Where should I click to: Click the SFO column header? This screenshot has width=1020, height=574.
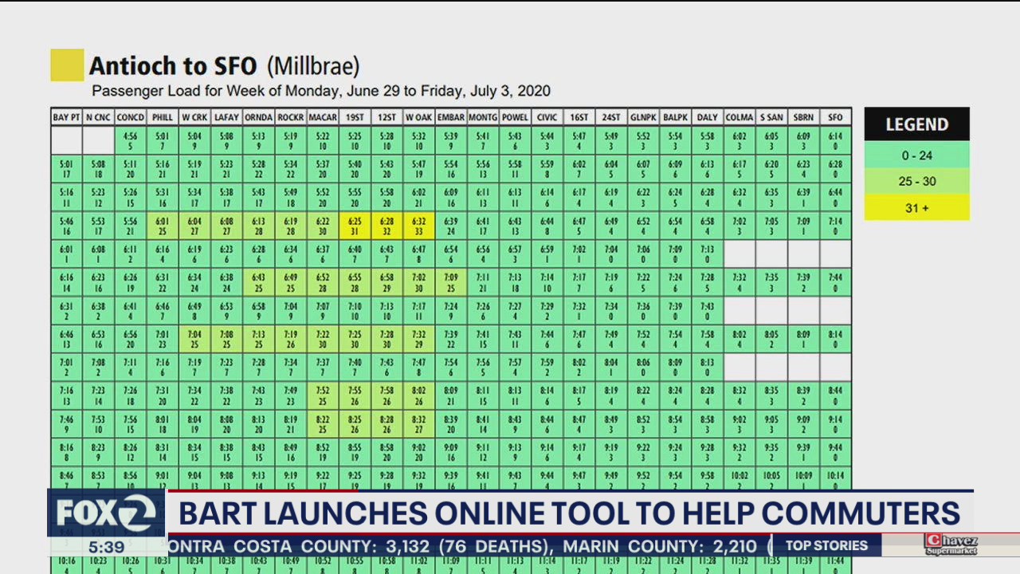point(835,117)
